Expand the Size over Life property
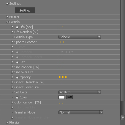 point(12,72)
